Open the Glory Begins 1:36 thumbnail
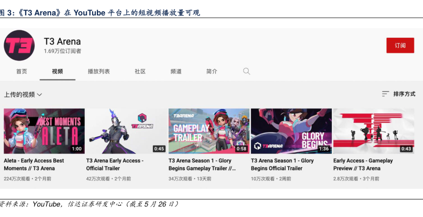Viewport: 423px width, 217px height. click(291, 131)
